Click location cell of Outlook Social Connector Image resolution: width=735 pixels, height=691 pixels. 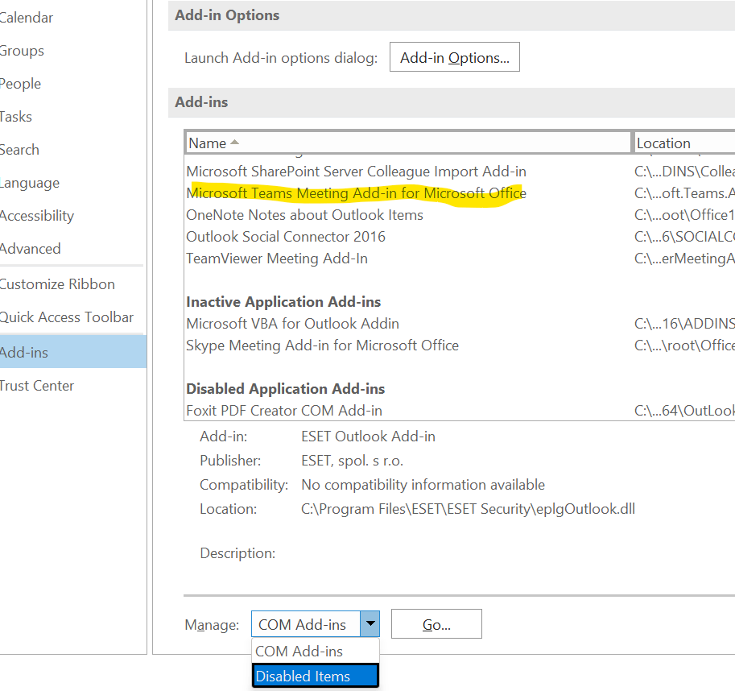coord(684,237)
